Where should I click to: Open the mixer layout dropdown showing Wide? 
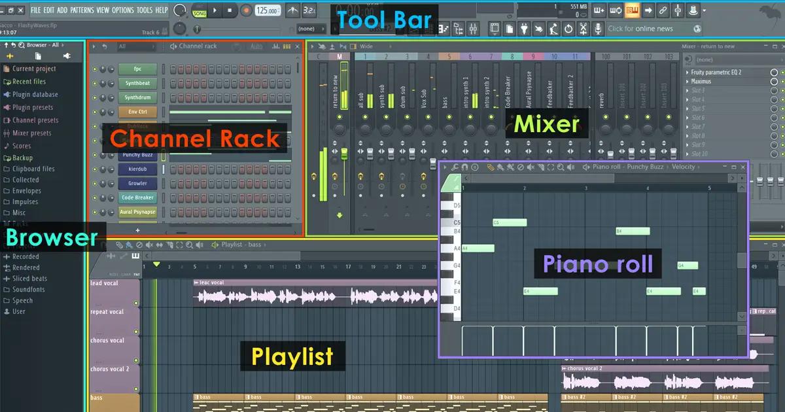point(366,46)
